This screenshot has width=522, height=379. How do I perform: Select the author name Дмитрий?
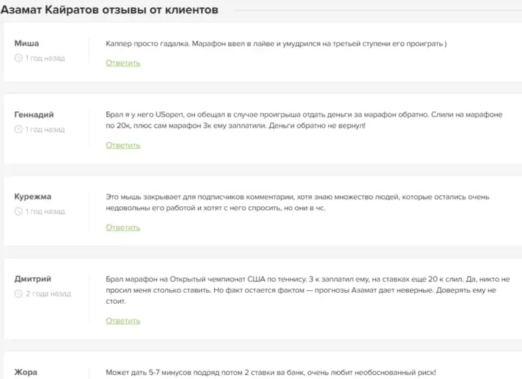pos(33,279)
